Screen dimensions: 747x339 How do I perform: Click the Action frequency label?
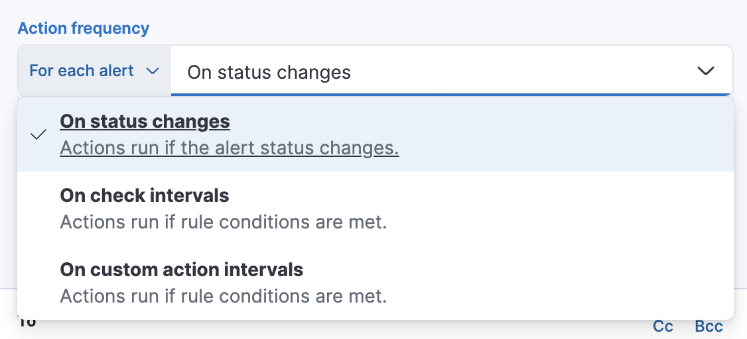coord(83,28)
